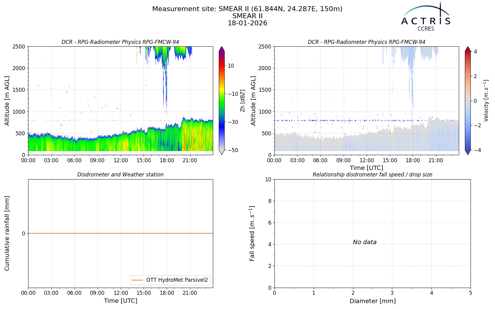This screenshot has width=495, height=309.
Task: Click the 2500 altitude tick on the velocity plot
Action: click(265, 47)
